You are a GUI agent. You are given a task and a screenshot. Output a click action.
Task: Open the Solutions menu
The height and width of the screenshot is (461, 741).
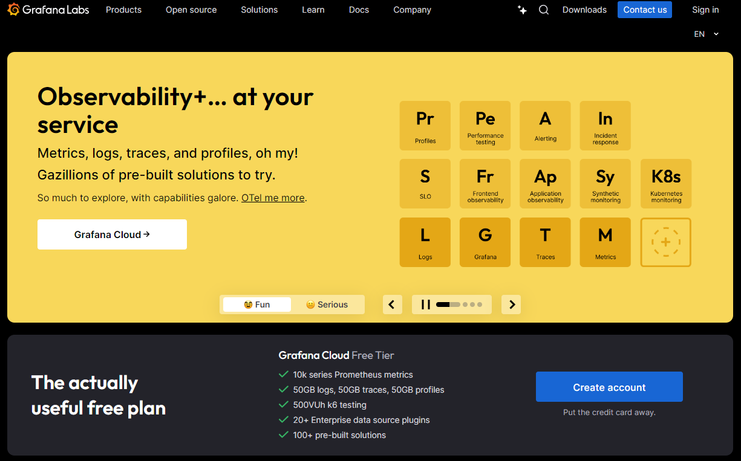pos(260,10)
